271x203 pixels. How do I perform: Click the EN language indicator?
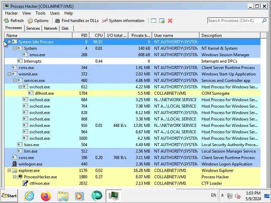coord(213,195)
